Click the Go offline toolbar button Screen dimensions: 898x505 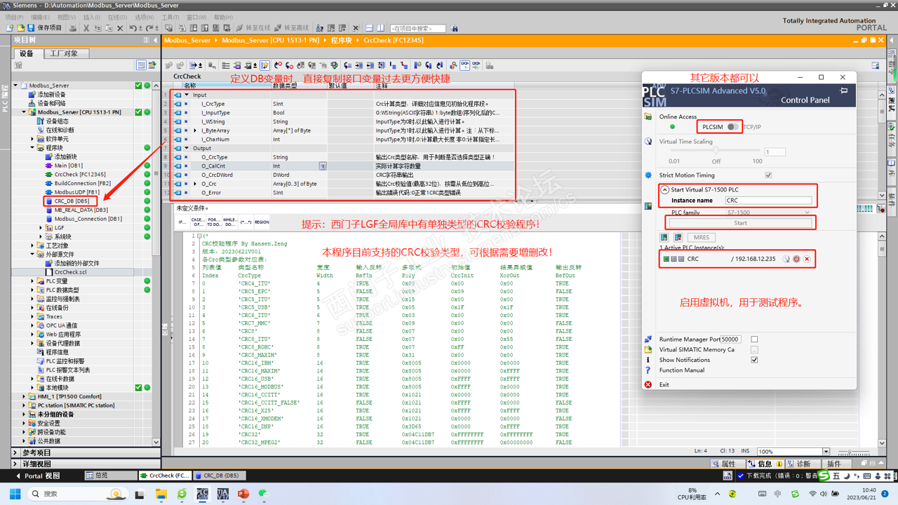click(292, 28)
